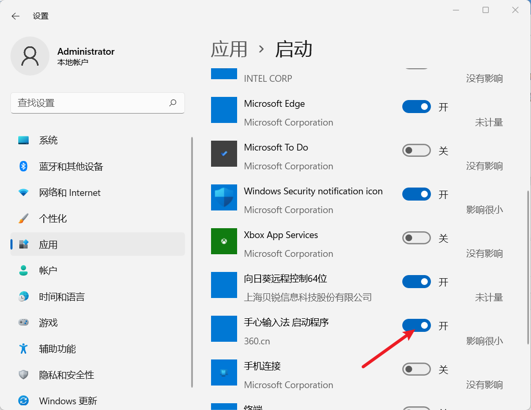Viewport: 531px width, 410px height.
Task: Click the Windows Security shield icon
Action: [224, 197]
